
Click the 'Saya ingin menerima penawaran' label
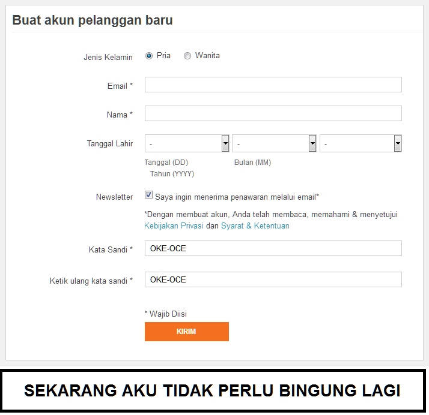(x=237, y=196)
